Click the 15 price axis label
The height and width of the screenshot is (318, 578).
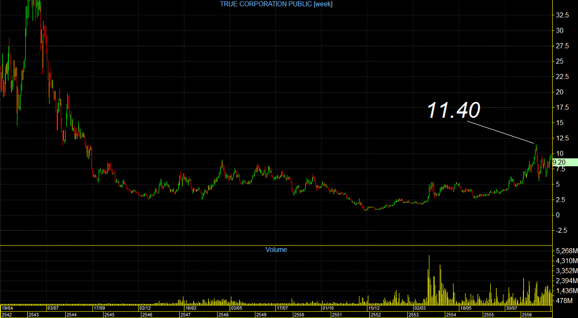coord(560,123)
